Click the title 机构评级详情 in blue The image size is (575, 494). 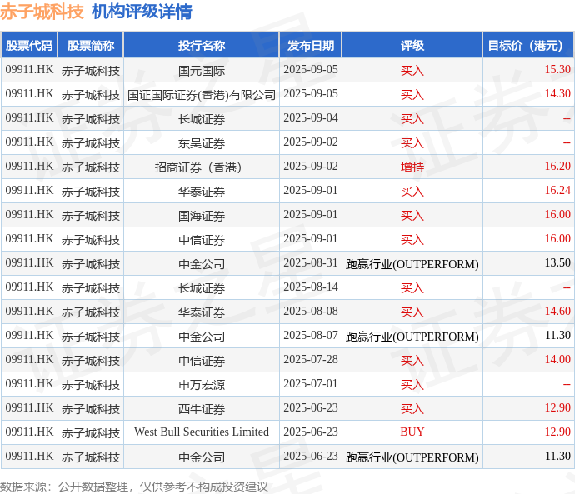coord(142,12)
